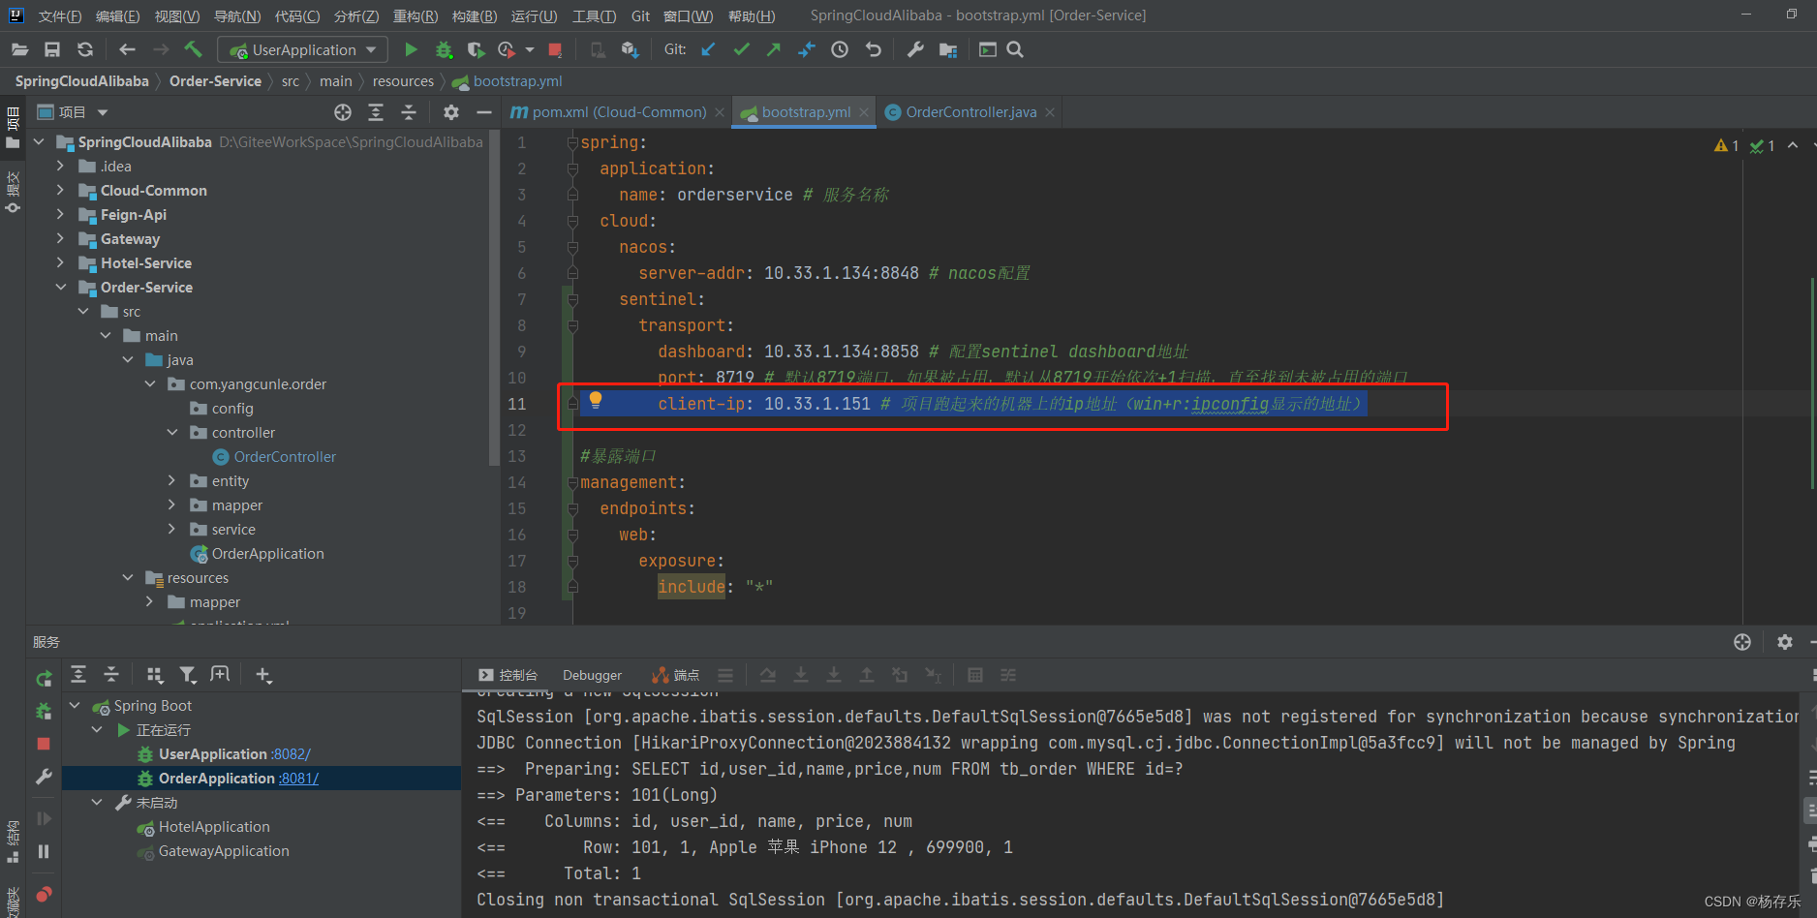This screenshot has width=1817, height=918.
Task: Open the 文件(F) menu
Action: [x=59, y=15]
